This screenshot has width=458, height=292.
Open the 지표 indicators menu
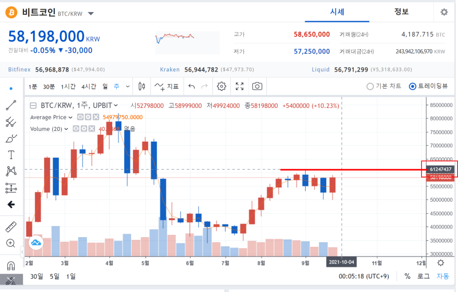pyautogui.click(x=167, y=86)
